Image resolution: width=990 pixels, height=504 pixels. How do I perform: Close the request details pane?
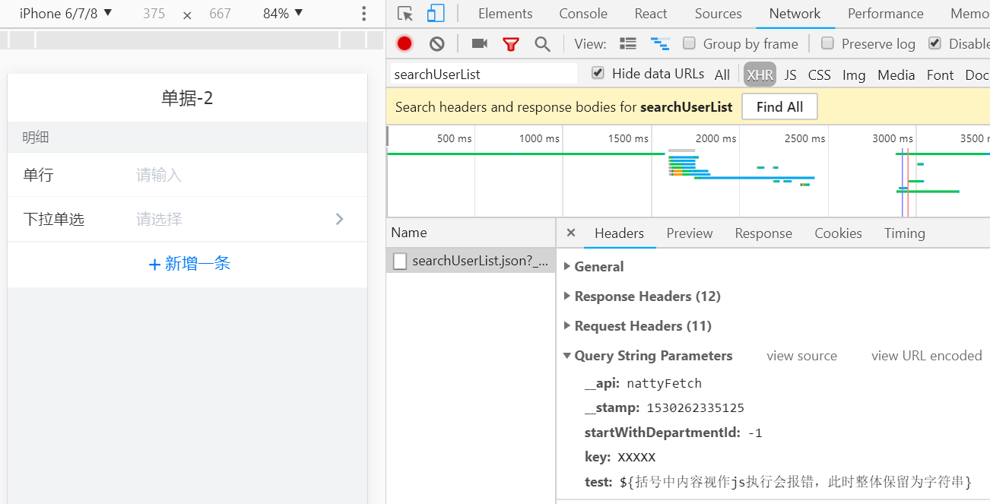[571, 233]
